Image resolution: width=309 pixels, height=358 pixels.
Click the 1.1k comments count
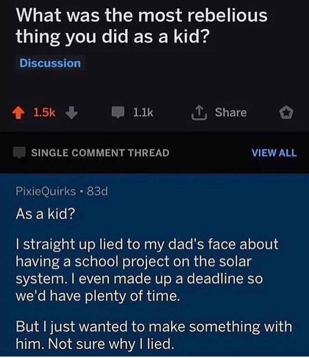pos(143,113)
